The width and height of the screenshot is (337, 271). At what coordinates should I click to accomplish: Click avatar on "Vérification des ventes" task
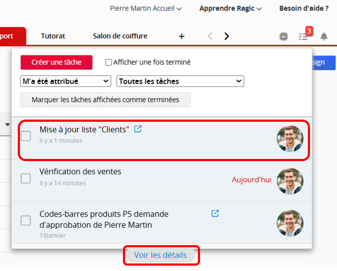point(290,181)
